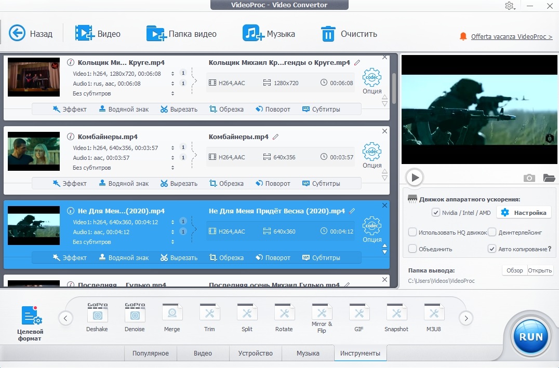
Task: Enable Объединить checkbox
Action: pyautogui.click(x=412, y=249)
